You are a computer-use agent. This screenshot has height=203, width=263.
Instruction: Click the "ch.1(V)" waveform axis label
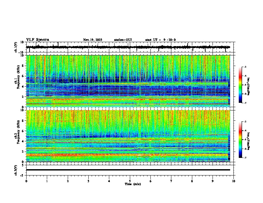click(16, 47)
